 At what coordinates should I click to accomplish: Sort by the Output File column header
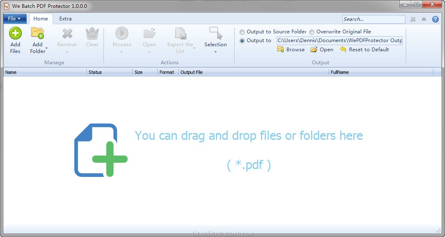coord(254,72)
